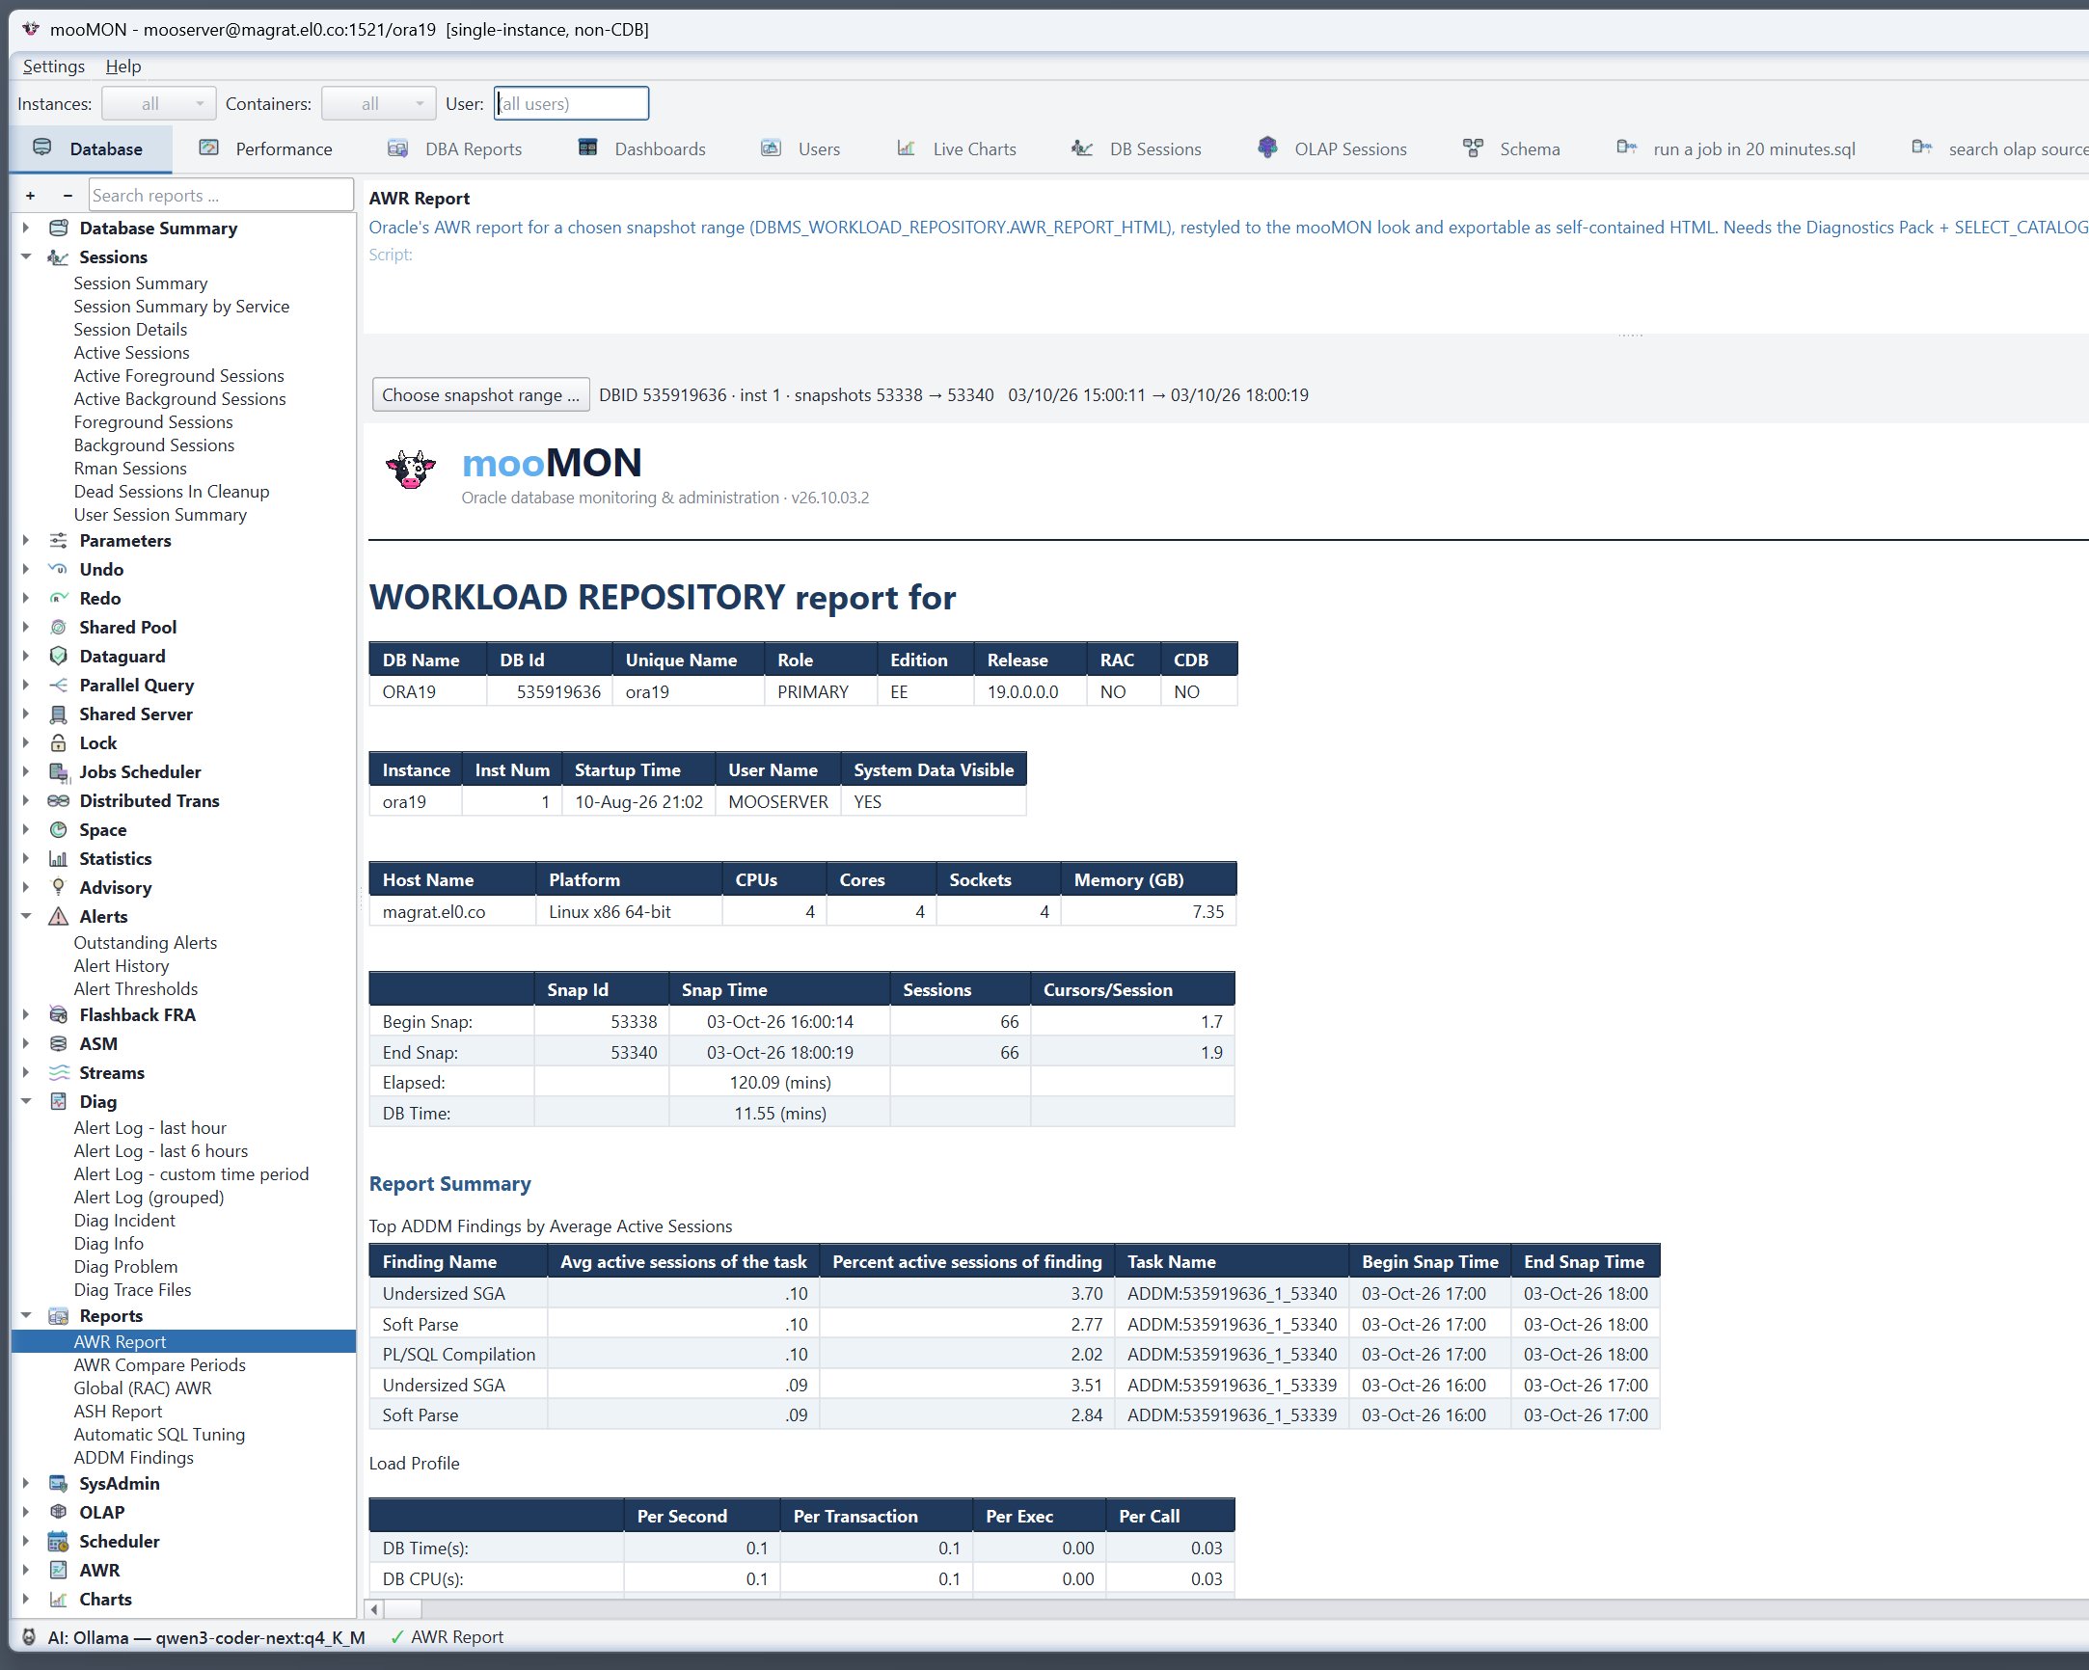Click the Undo icon in tree
This screenshot has width=2089, height=1670.
point(58,570)
